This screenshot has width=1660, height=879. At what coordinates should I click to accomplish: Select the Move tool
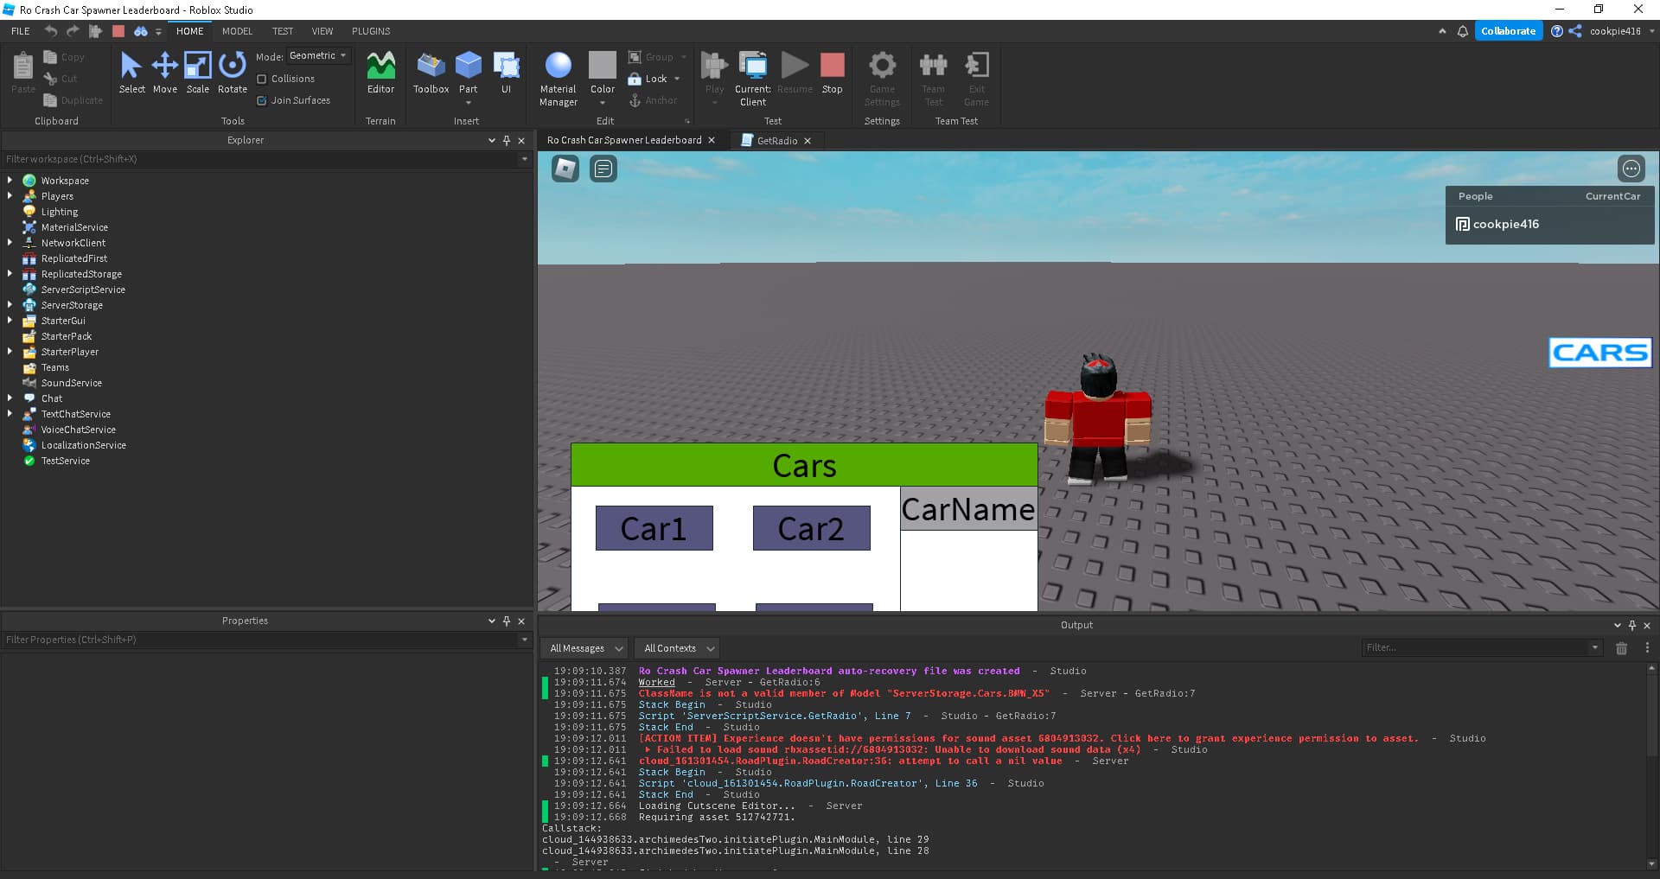[x=164, y=73]
